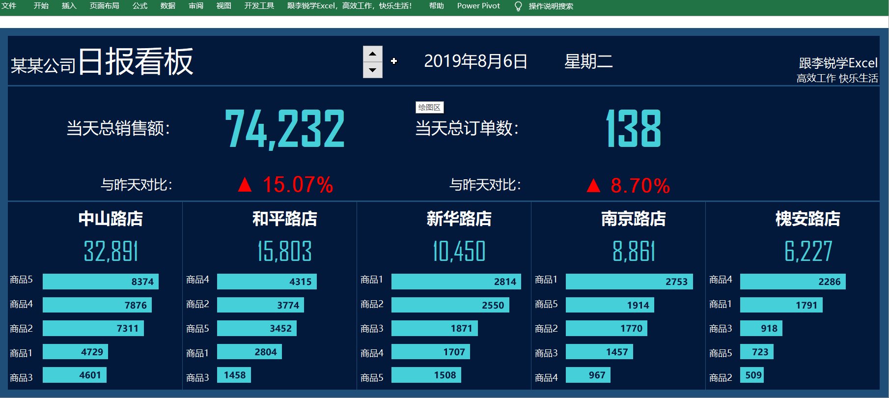Select the bar showing 1871
The width and height of the screenshot is (889, 398).
coord(435,328)
